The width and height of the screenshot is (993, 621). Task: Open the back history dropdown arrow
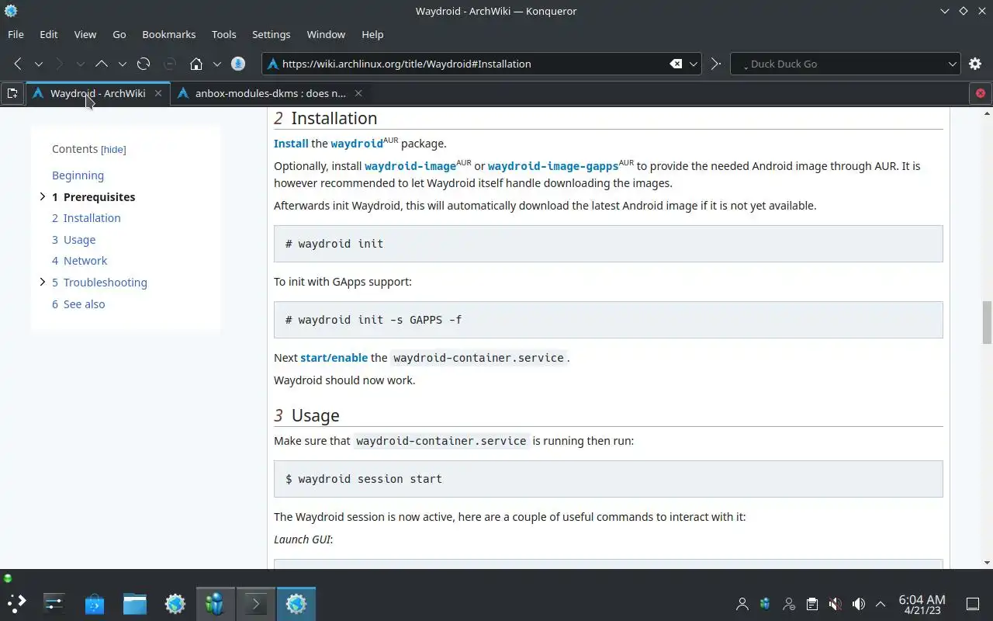point(38,64)
